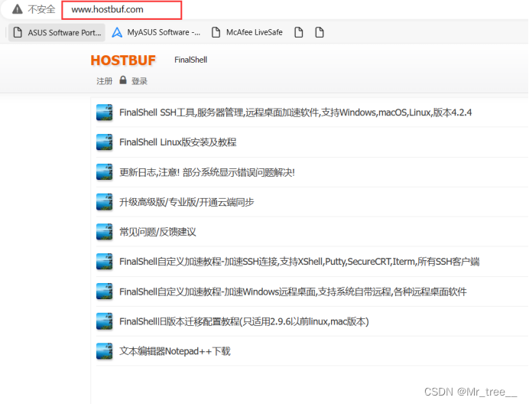Click the 不安全 security label

pos(41,9)
